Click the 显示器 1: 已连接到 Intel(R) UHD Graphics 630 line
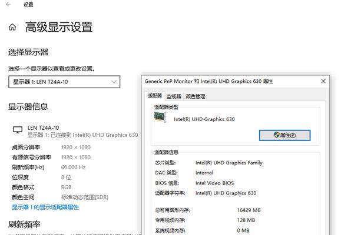 [x=82, y=135]
